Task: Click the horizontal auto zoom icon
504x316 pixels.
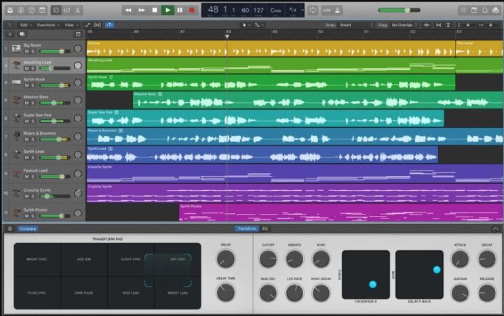Action: [x=438, y=25]
